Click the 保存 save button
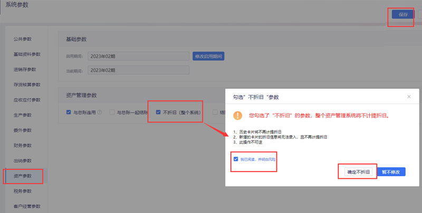Screen dimensions: 422x213 tap(402, 15)
